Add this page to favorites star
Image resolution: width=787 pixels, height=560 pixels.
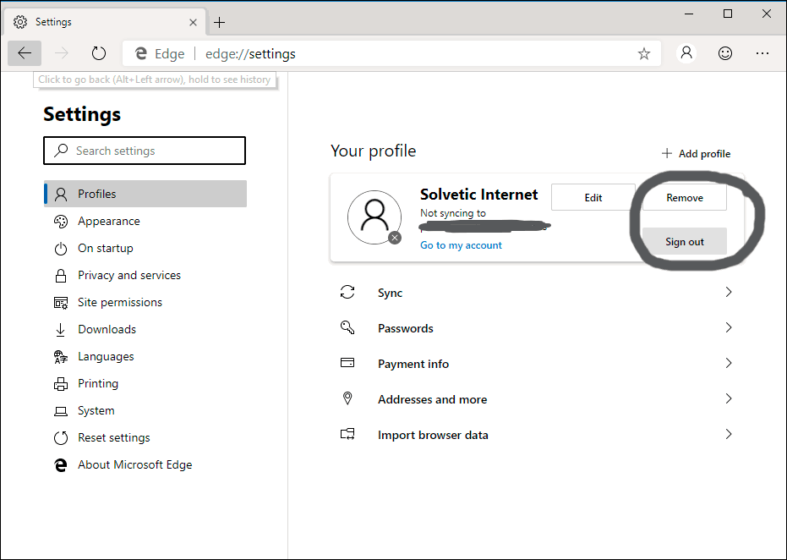tap(644, 53)
